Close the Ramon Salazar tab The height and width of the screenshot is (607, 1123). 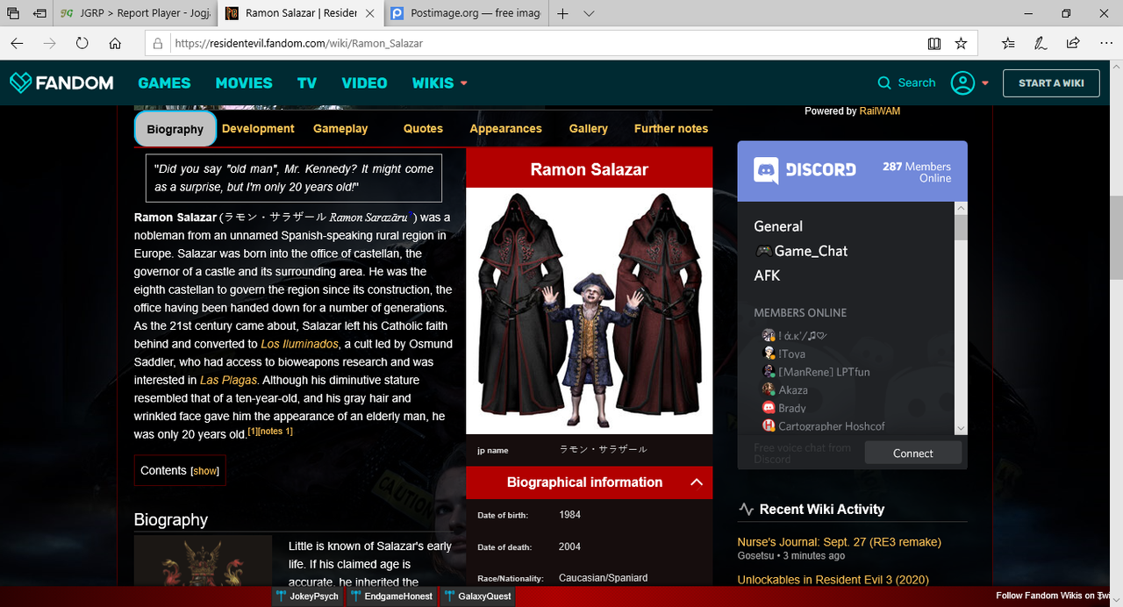click(x=370, y=13)
